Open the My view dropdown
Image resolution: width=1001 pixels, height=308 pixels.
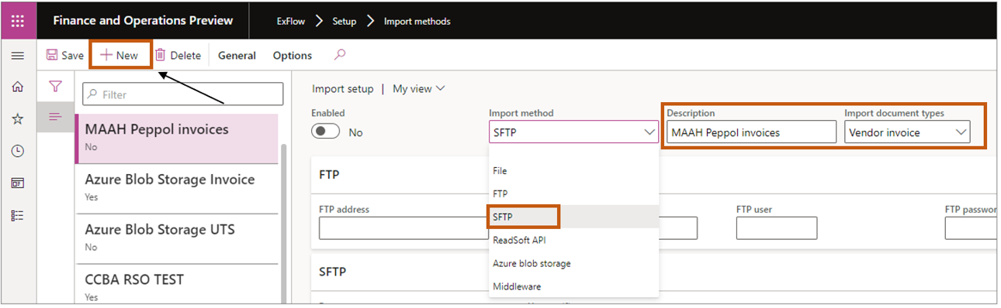pos(419,89)
